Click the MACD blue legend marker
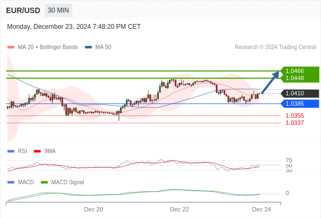321x218 pixels. tap(11, 182)
